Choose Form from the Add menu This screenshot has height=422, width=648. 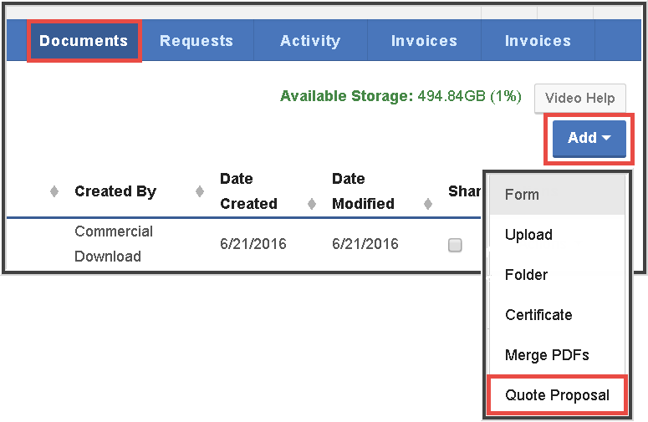tap(557, 195)
